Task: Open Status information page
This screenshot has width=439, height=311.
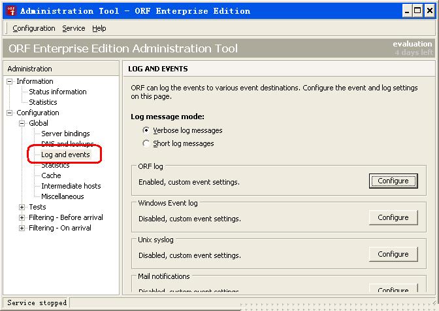Action: (57, 92)
